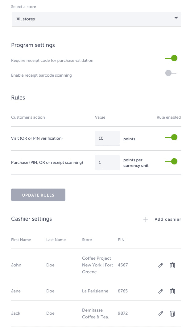The height and width of the screenshot is (332, 190).
Task: Click the UPDATE RULES button
Action: pyautogui.click(x=38, y=194)
